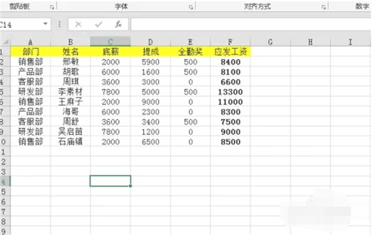Open the Insert Function fx button

coord(118,24)
